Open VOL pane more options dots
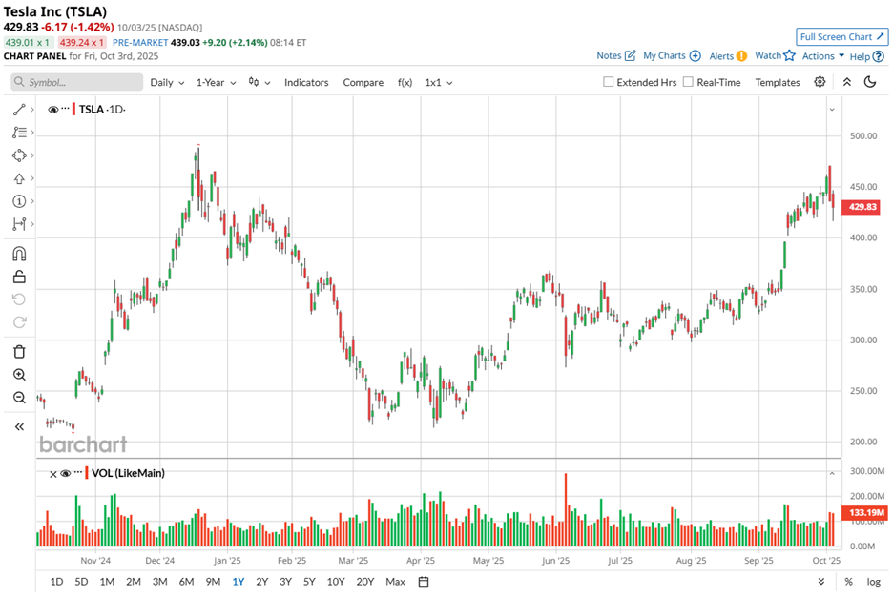This screenshot has height=598, width=893. [x=78, y=472]
